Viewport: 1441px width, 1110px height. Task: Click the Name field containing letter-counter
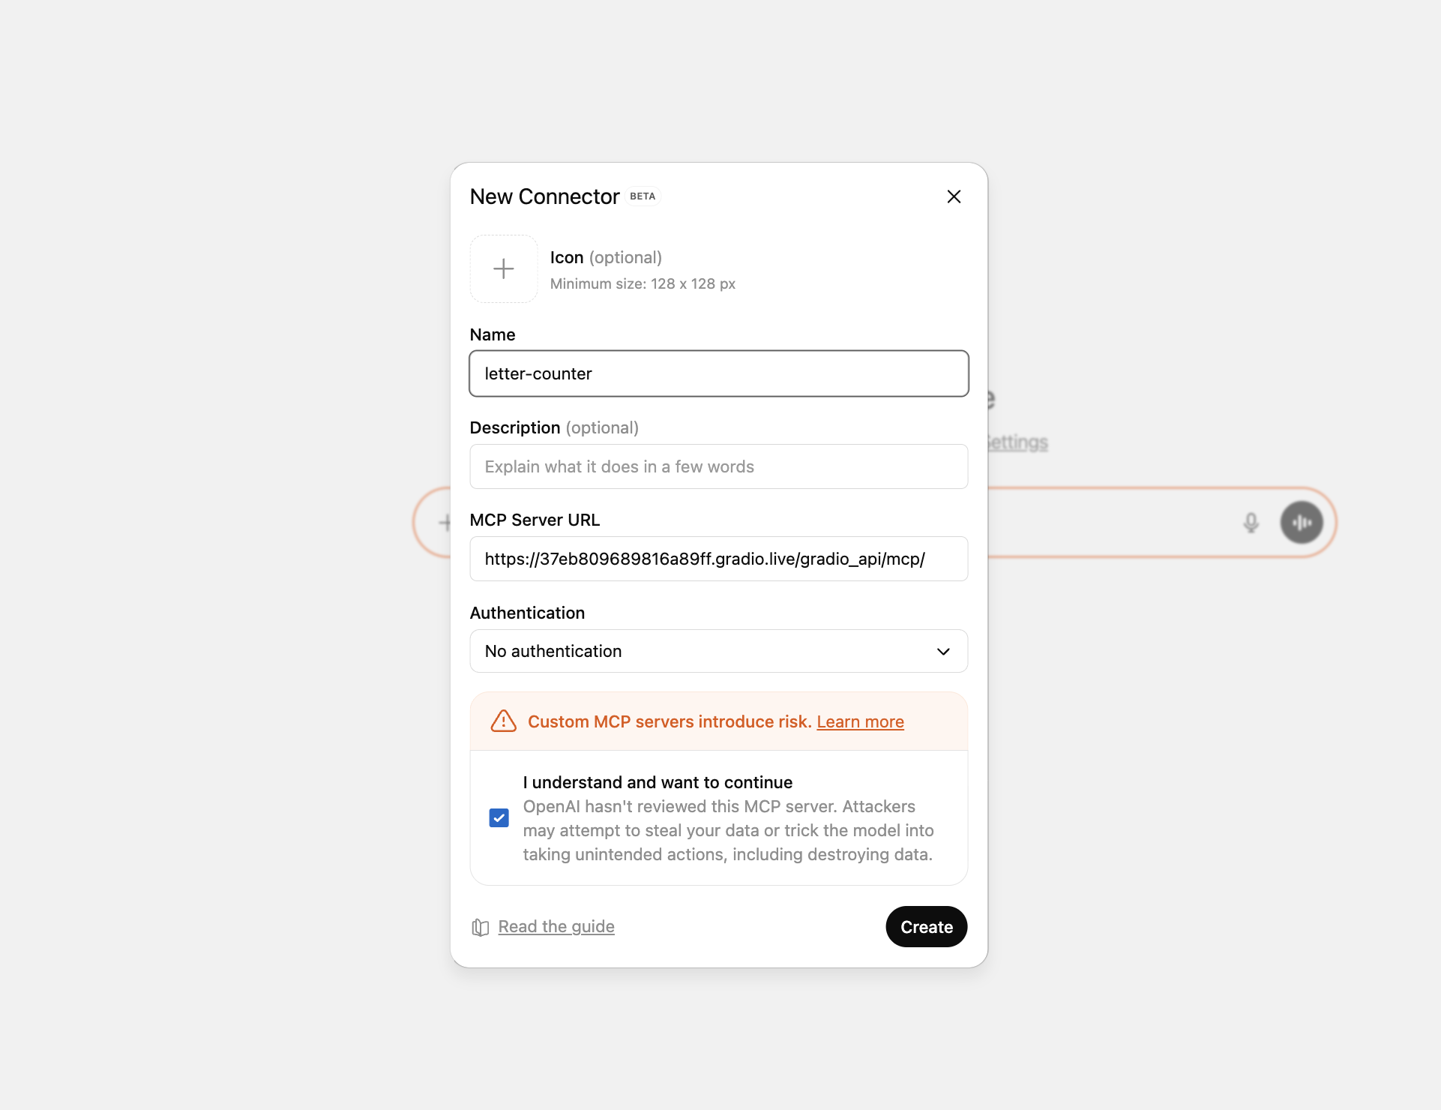point(718,373)
